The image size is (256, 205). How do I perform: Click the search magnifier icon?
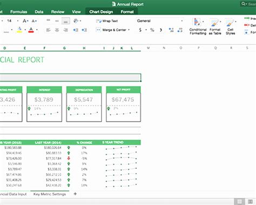coord(244,4)
